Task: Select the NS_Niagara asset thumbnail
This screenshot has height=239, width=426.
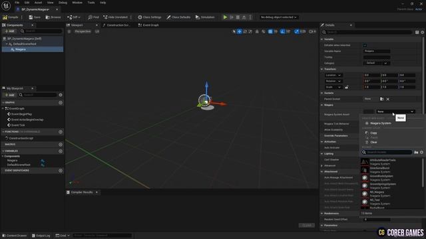Action: pyautogui.click(x=365, y=194)
